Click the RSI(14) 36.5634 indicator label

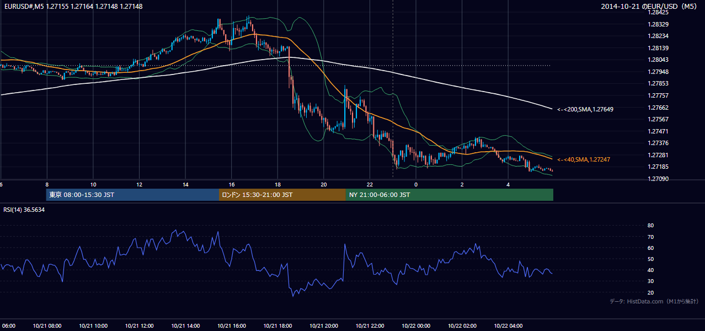coord(24,210)
